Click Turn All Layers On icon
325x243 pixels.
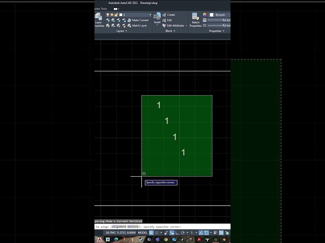point(108,26)
